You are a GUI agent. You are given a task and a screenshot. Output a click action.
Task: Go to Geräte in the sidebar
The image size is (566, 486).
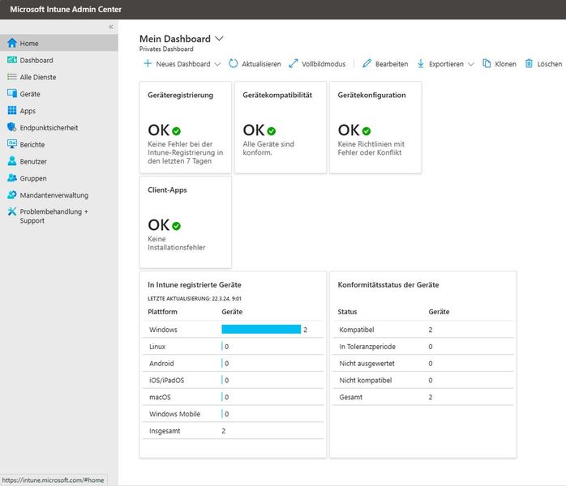click(59, 94)
